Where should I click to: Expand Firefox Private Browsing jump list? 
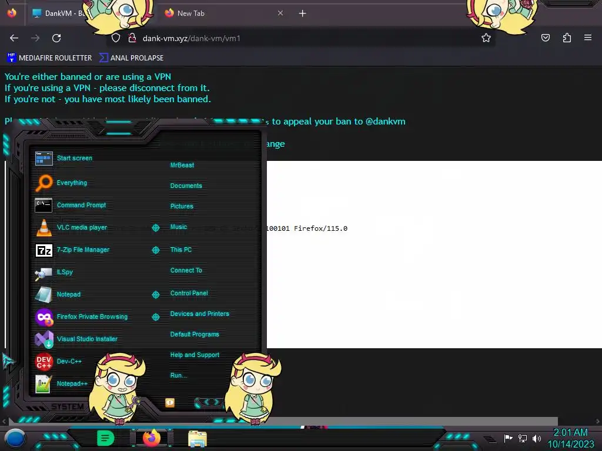tap(155, 317)
